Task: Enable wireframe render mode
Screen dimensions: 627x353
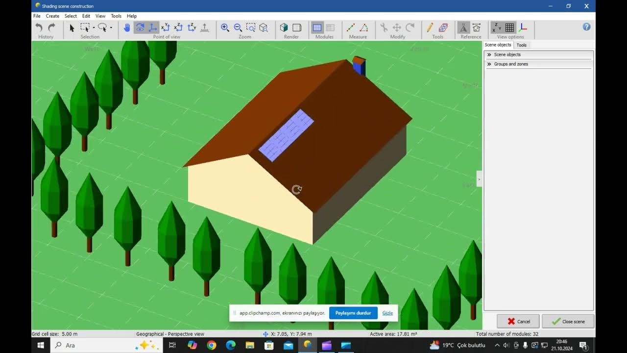Action: point(297,28)
